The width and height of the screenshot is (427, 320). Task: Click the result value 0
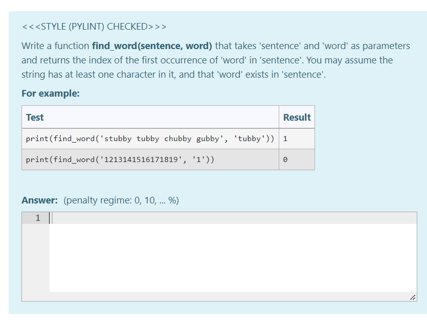(x=285, y=159)
